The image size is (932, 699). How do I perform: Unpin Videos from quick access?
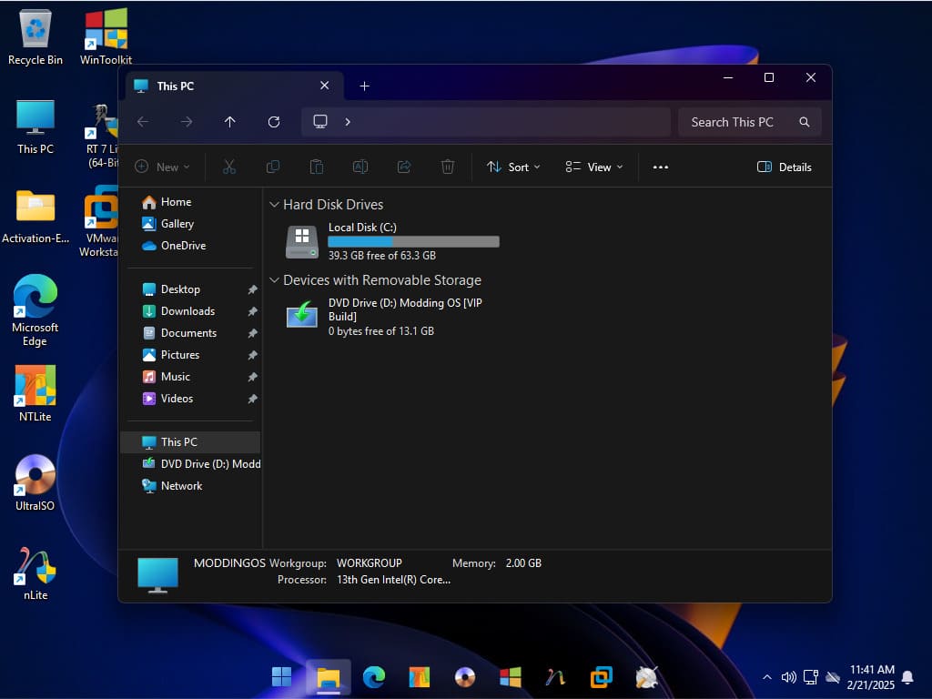click(x=253, y=399)
